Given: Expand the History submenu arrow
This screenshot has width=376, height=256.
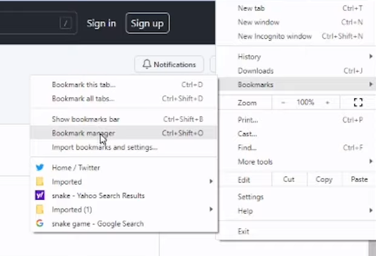Looking at the screenshot, I should pyautogui.click(x=371, y=56).
